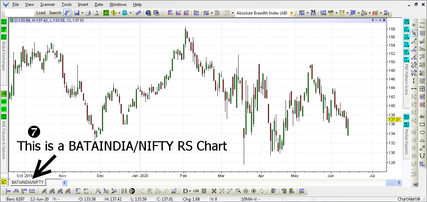This screenshot has height=202, width=427.
Task: Click the TS SCN scanner icon
Action: (407, 45)
